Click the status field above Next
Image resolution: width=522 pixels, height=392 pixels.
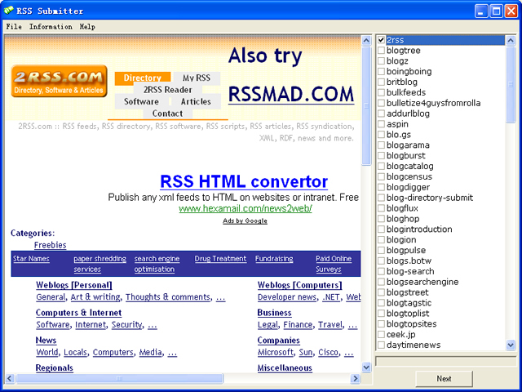point(445,361)
